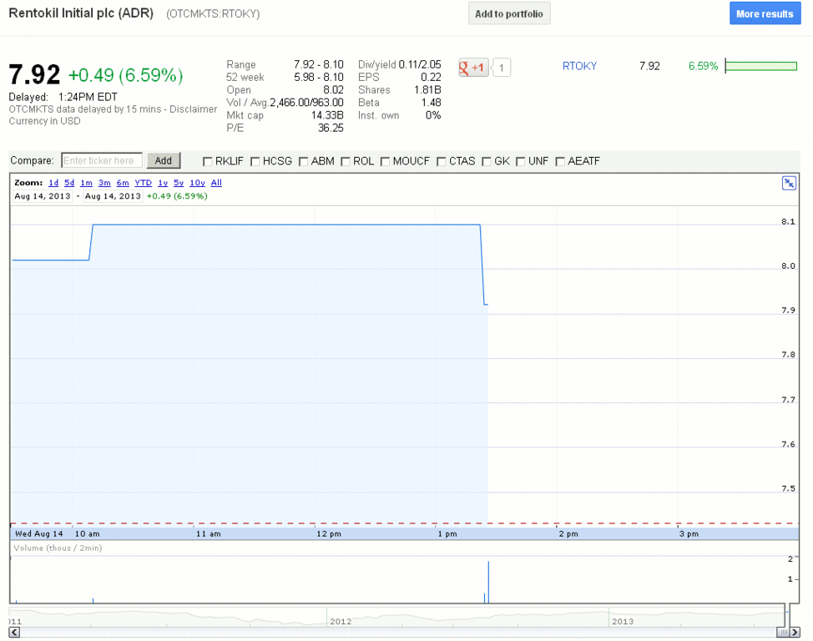Click the scrollbar left arrow
The width and height of the screenshot is (813, 641).
tap(14, 632)
